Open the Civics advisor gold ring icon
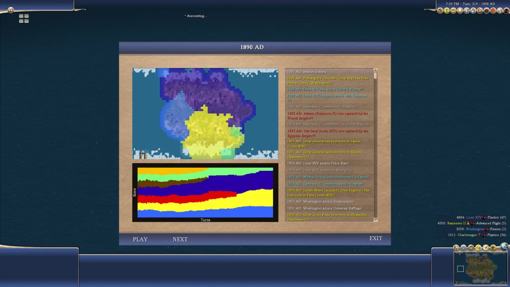Screen dimensions: 510x287 pyautogui.click(x=453, y=11)
